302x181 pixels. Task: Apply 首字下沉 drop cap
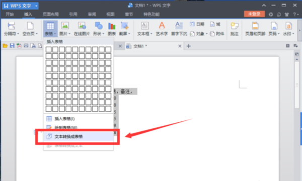pos(179,29)
